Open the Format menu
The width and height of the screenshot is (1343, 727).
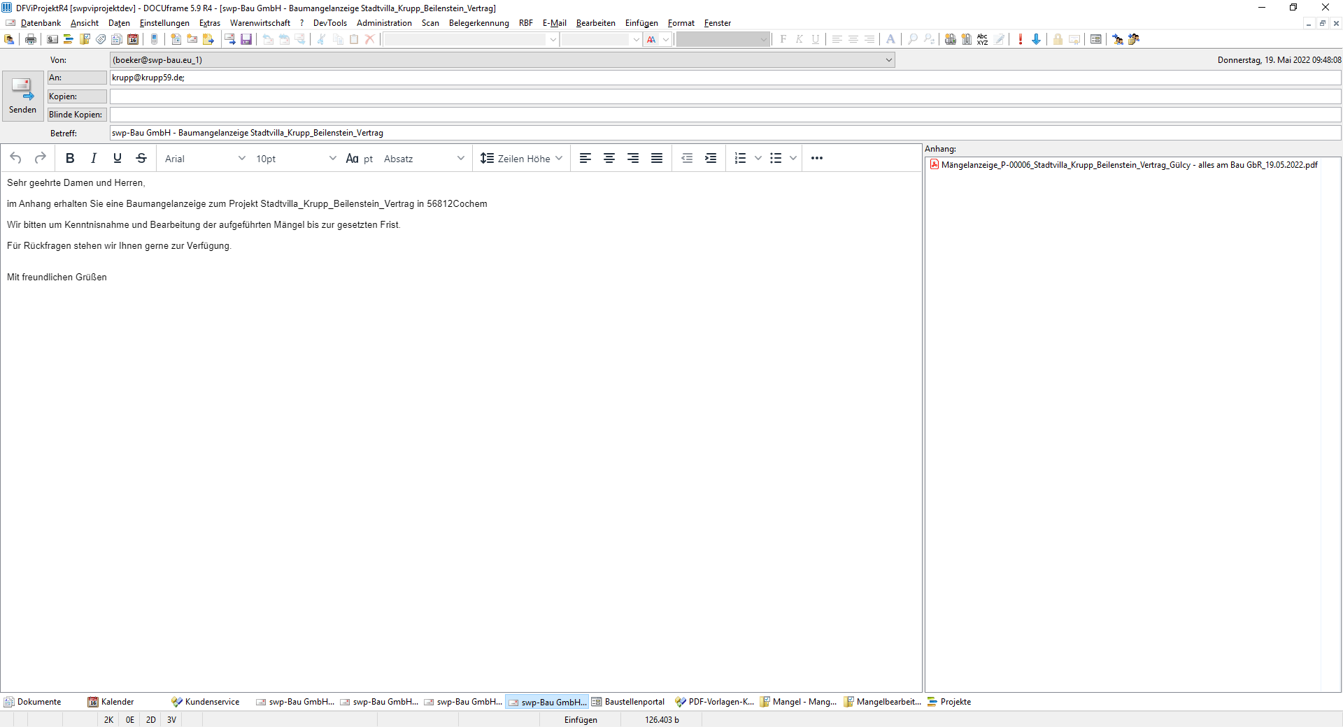click(681, 23)
